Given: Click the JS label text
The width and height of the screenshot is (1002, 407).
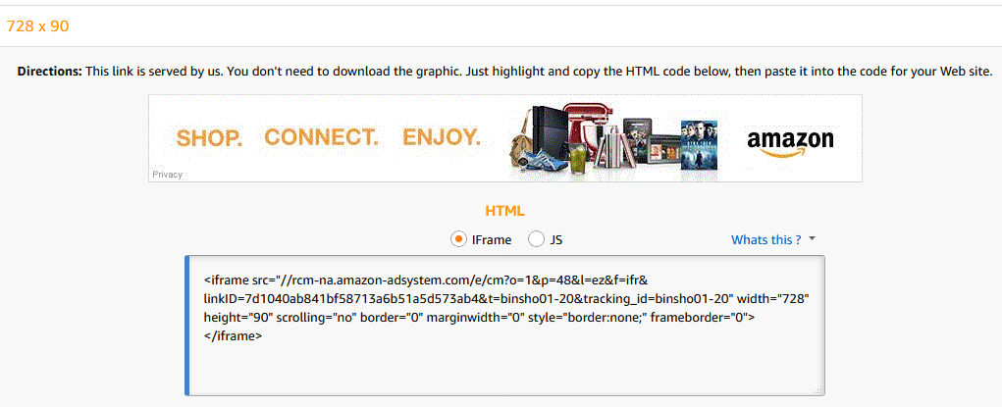Looking at the screenshot, I should pyautogui.click(x=555, y=240).
